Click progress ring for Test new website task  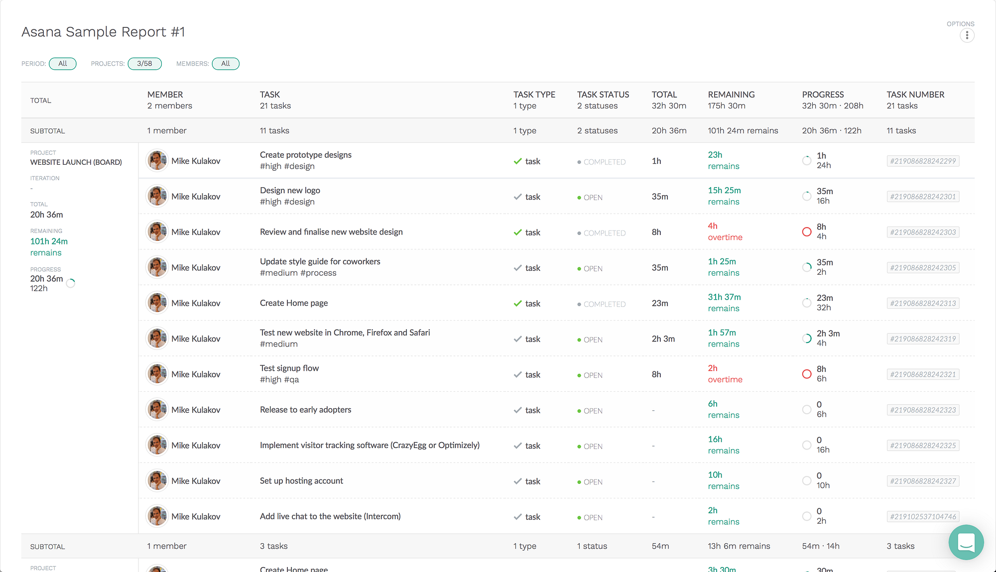pos(807,339)
